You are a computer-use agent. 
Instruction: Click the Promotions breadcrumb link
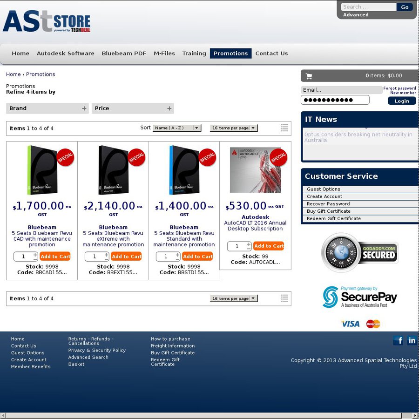[x=41, y=74]
